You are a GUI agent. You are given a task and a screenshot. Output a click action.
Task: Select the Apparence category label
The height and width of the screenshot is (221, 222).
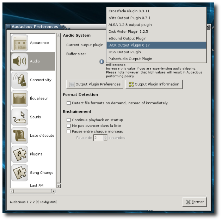(39, 43)
